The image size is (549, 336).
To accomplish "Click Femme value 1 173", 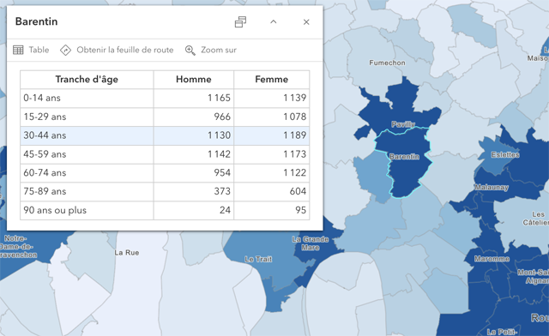I will pyautogui.click(x=295, y=154).
